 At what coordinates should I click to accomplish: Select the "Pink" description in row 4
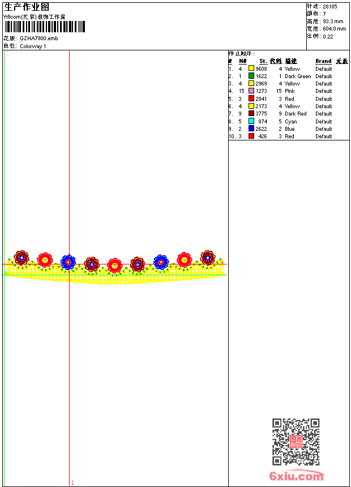[x=289, y=91]
